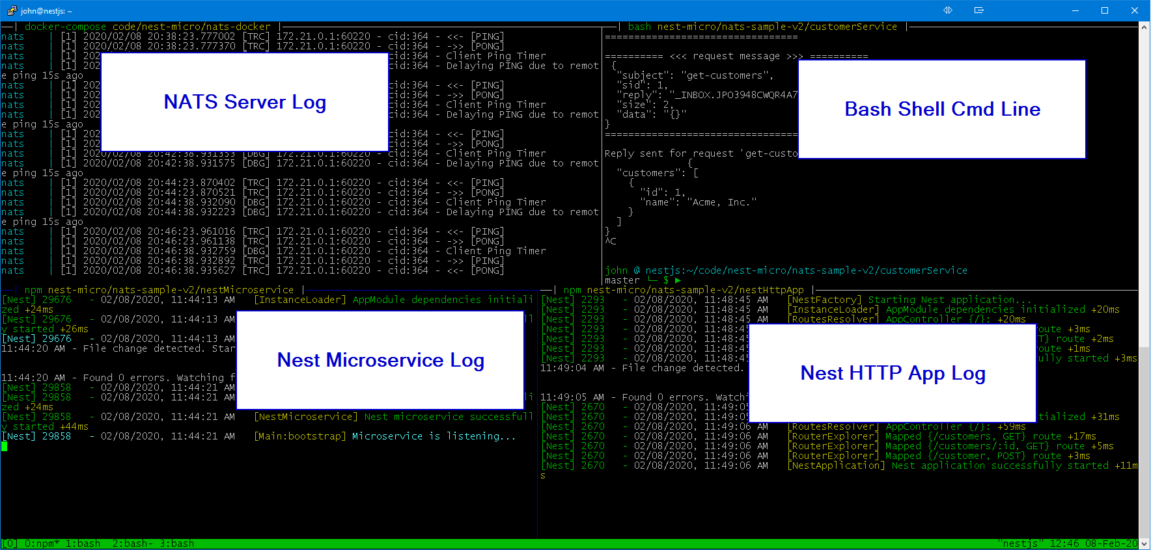Screen dimensions: 1151x550
Task: Click 'started +44ms' in microservice pane
Action: (51, 426)
